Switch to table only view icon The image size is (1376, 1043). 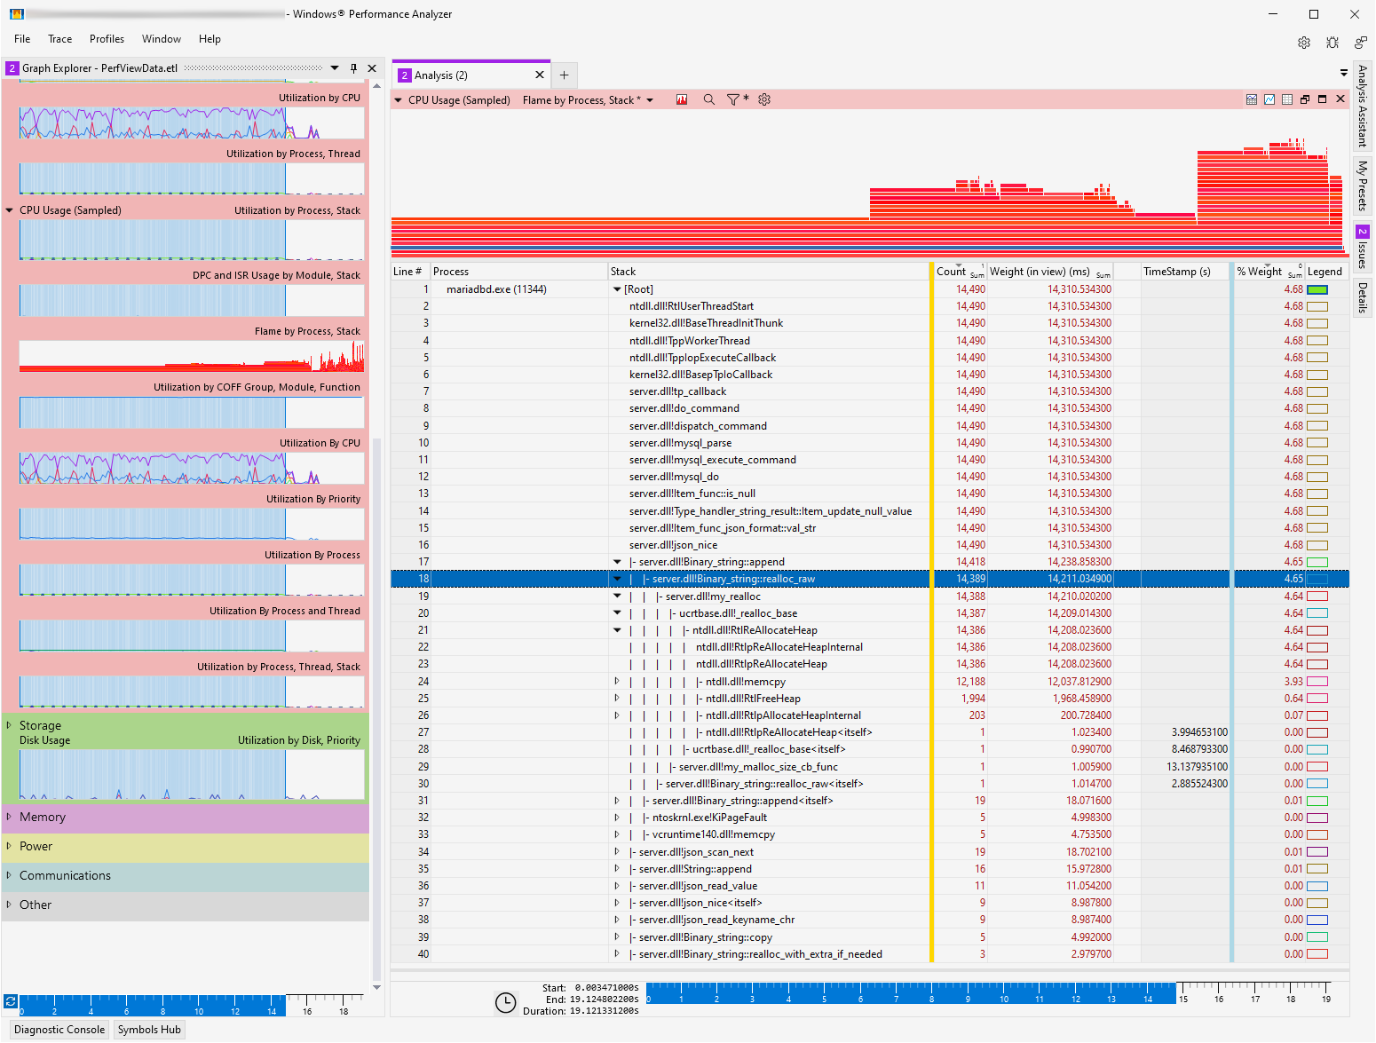coord(1287,99)
